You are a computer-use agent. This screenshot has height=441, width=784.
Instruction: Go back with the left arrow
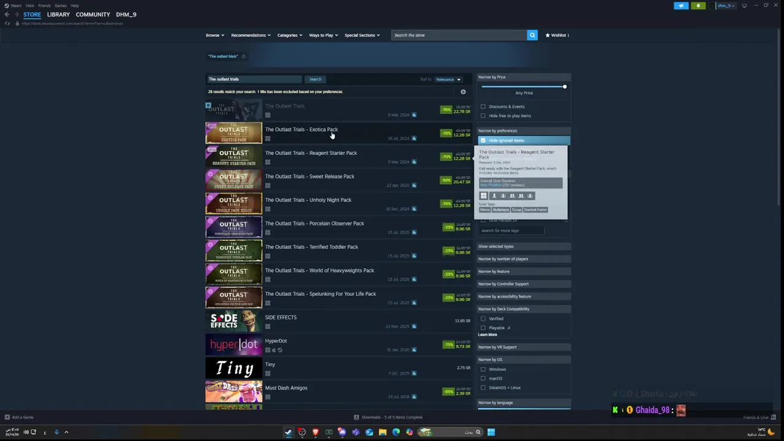[x=7, y=14]
